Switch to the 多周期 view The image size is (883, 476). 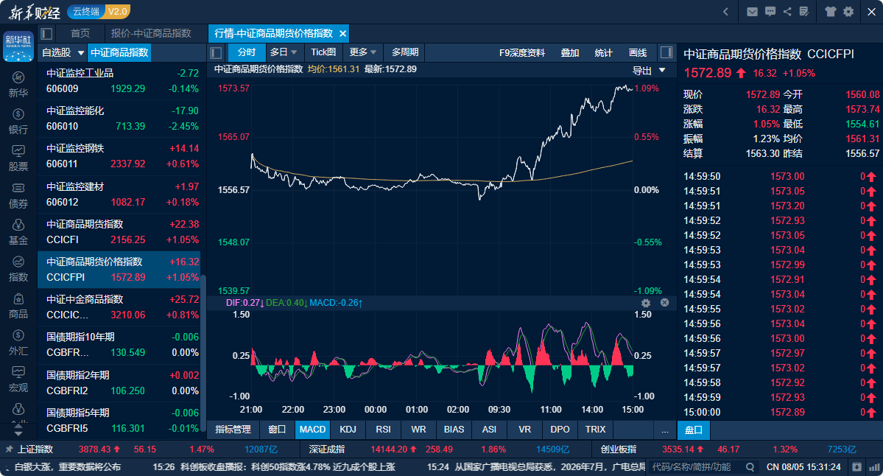pyautogui.click(x=405, y=52)
